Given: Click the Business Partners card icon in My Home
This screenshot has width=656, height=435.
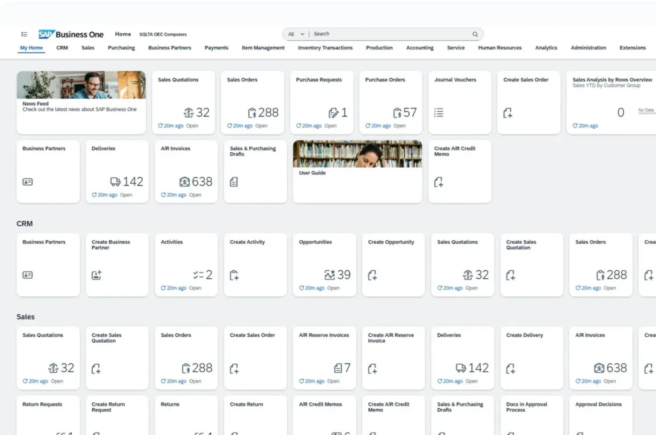Looking at the screenshot, I should tap(28, 182).
